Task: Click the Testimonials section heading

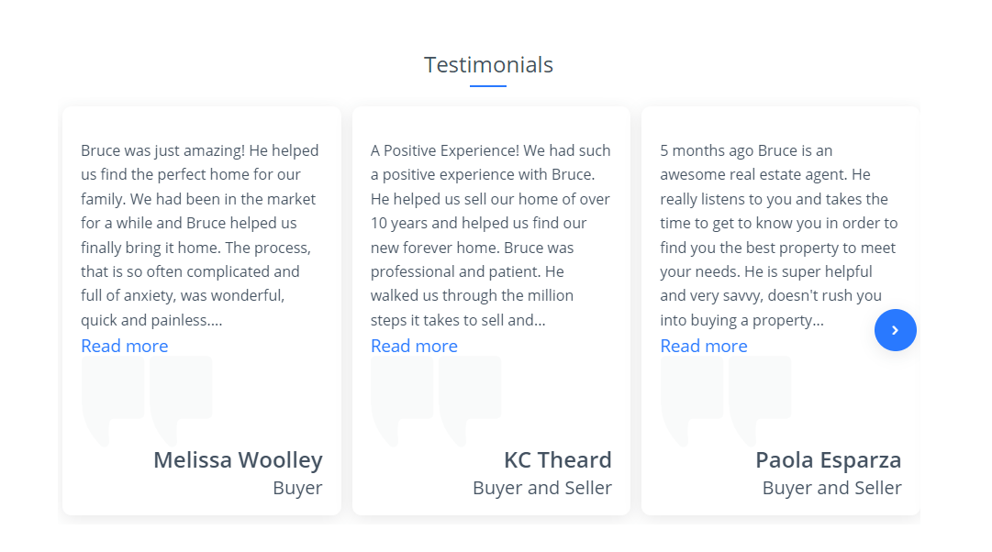Action: tap(488, 65)
